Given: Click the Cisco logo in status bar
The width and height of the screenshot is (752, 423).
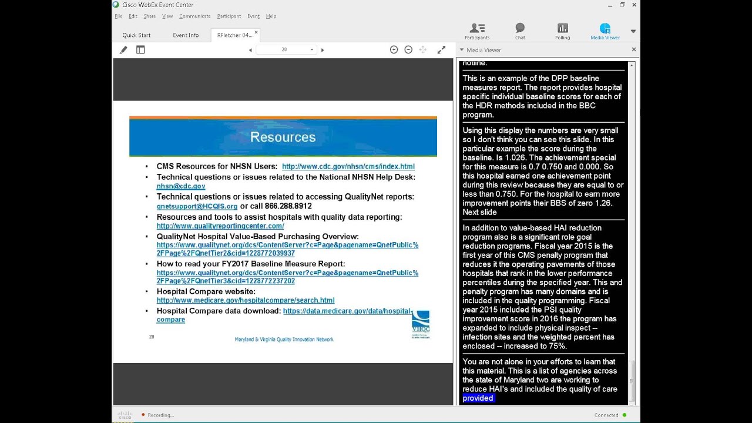Looking at the screenshot, I should coord(125,415).
